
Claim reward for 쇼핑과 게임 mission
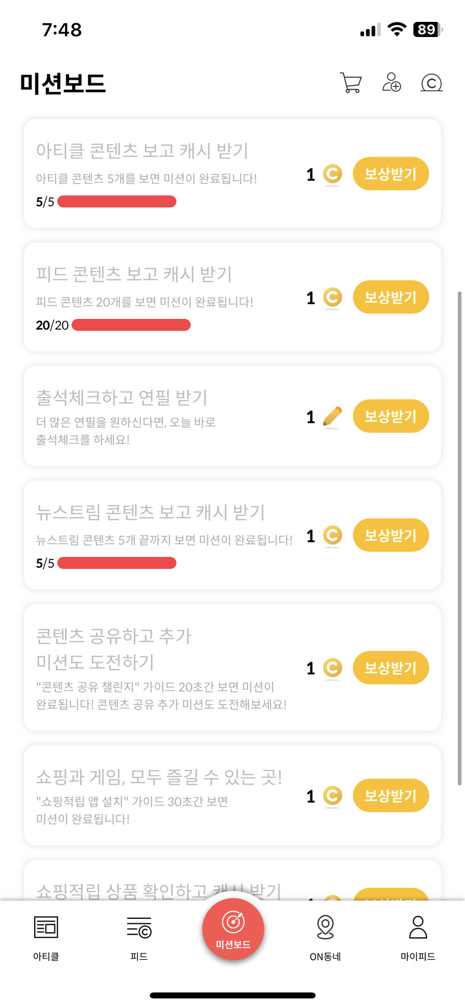390,795
